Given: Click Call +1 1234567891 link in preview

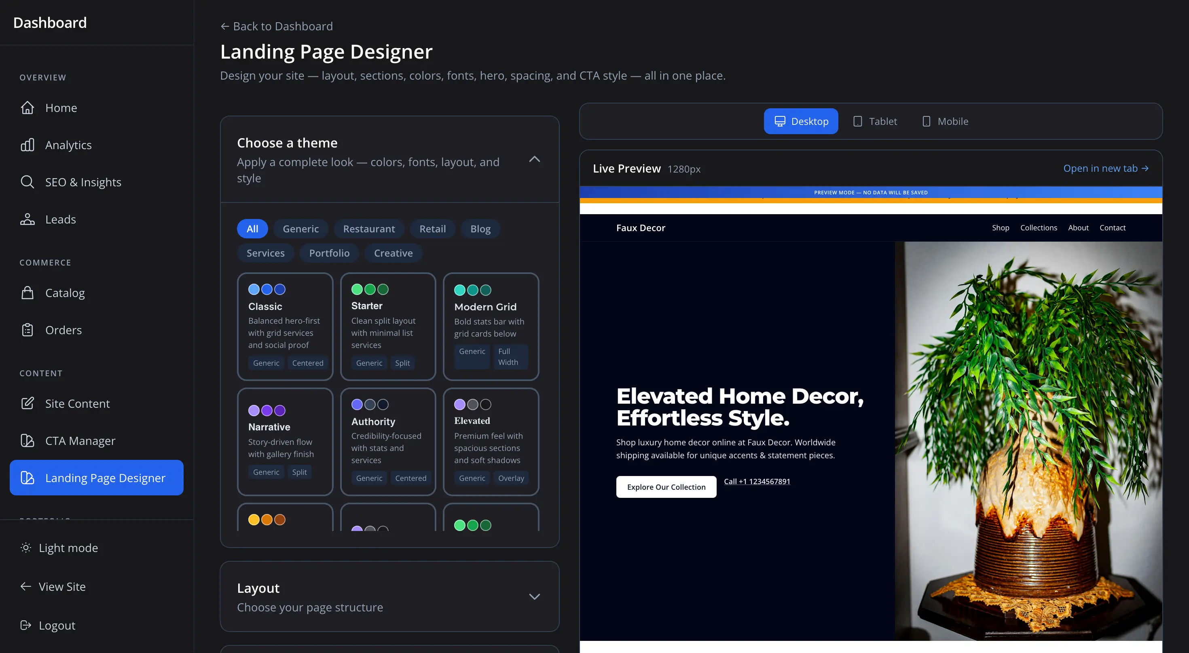Looking at the screenshot, I should click(757, 481).
